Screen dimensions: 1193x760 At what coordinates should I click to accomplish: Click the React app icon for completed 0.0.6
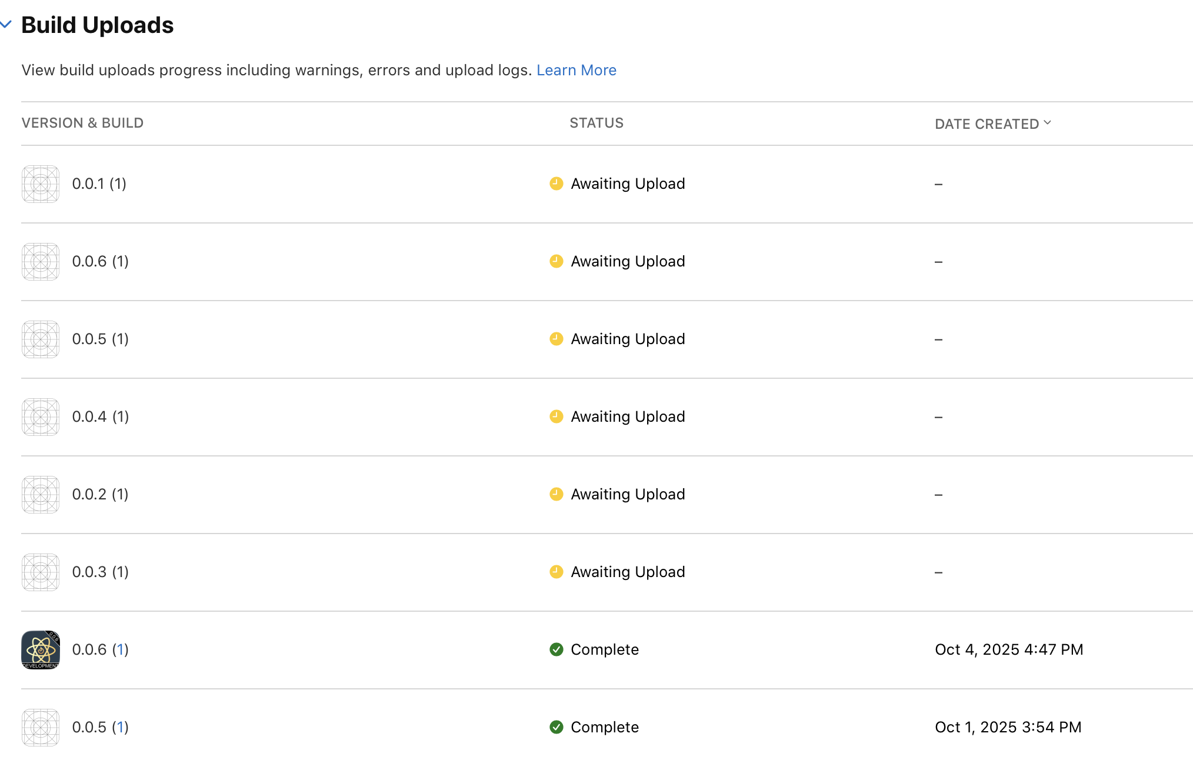pyautogui.click(x=41, y=650)
